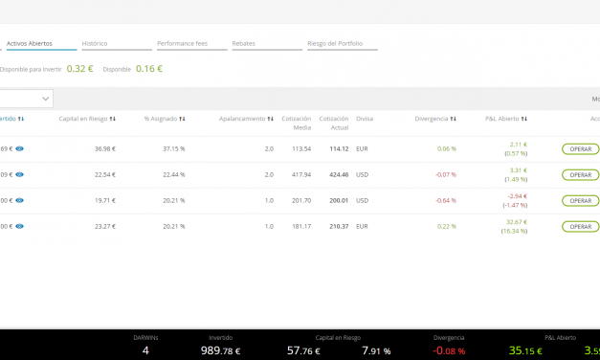600x360 pixels.
Task: Click the 22.54 € capital at risk
Action: (105, 174)
